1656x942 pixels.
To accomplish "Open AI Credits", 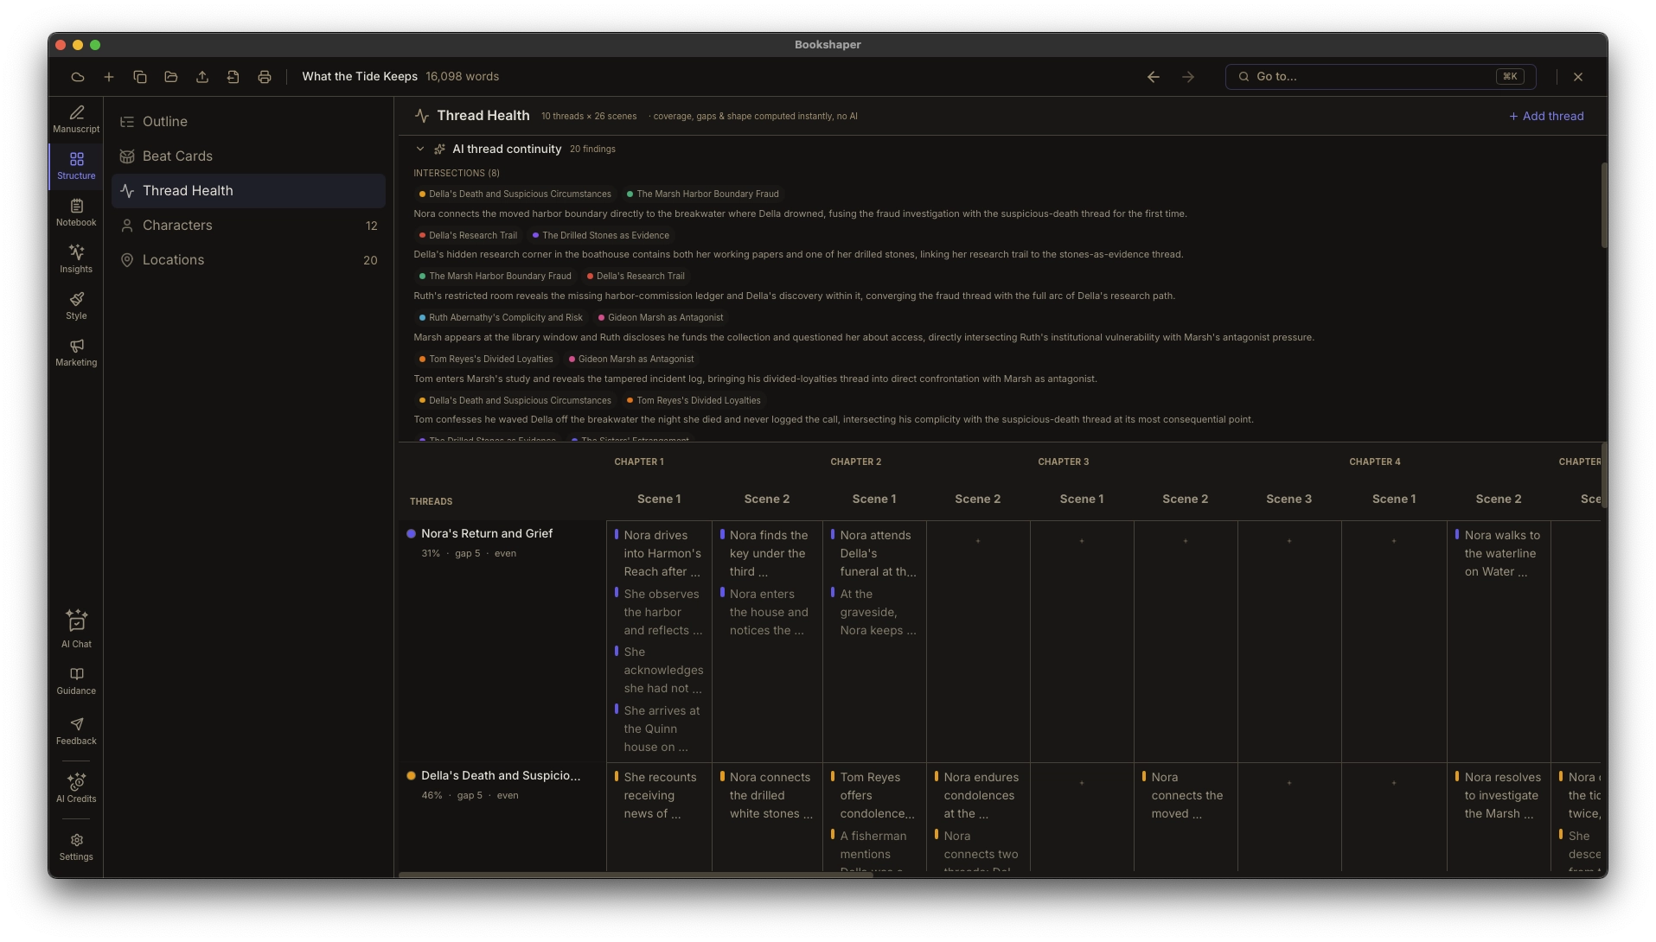I will [x=76, y=788].
